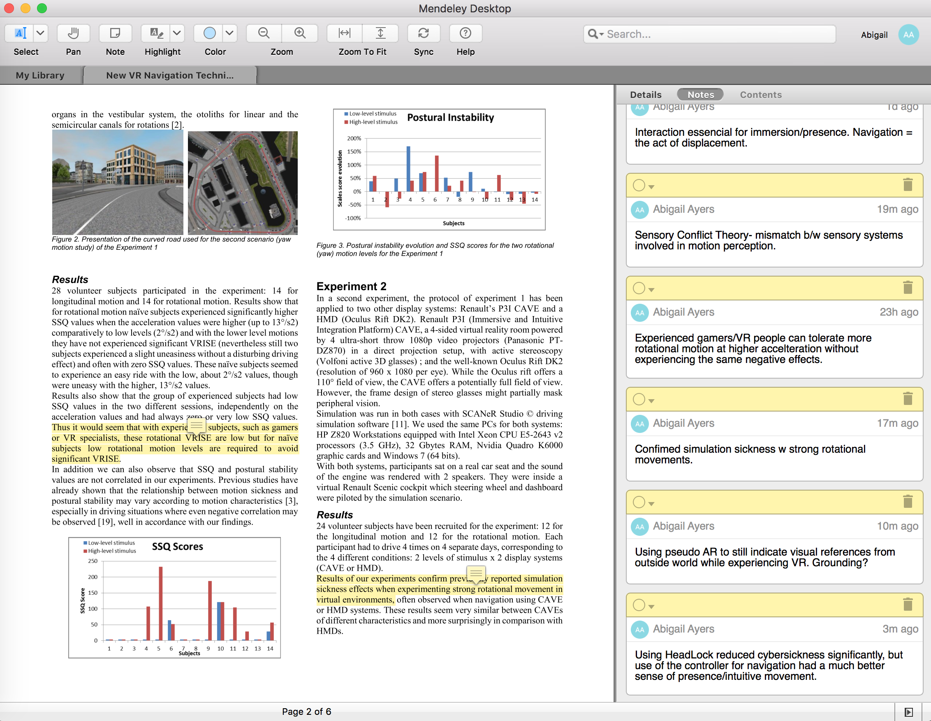Show the Contents panel tab

pos(760,95)
